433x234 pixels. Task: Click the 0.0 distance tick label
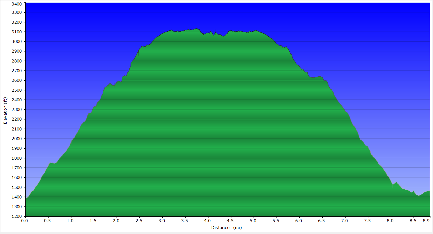tap(24, 221)
